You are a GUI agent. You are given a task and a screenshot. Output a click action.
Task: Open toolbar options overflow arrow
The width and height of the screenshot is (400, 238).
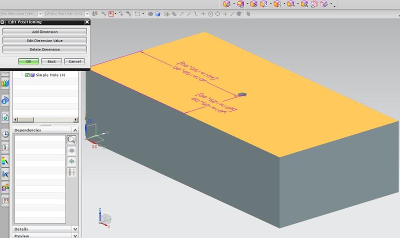(334, 6)
